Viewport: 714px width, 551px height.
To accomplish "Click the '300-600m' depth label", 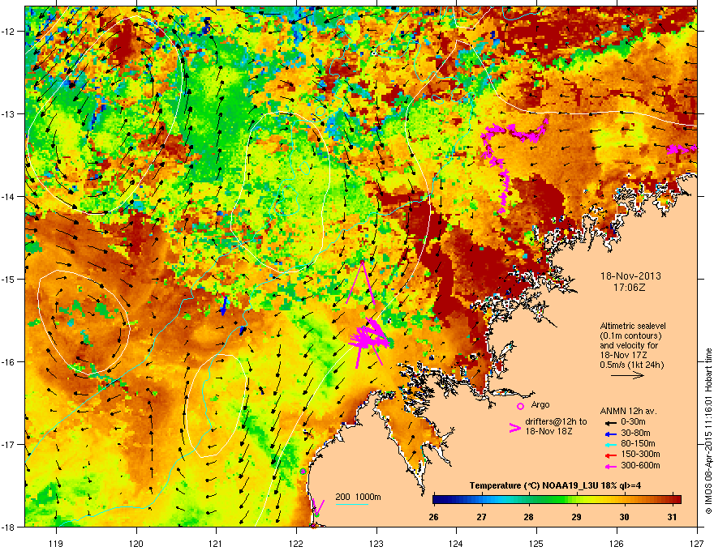I will point(640,466).
